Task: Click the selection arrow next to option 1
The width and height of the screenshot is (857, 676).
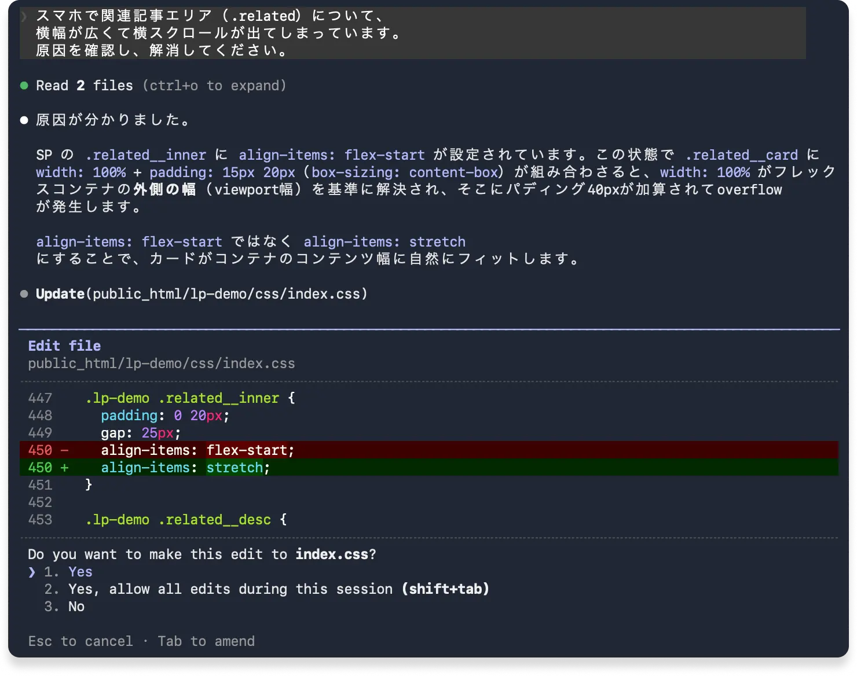Action: point(32,572)
